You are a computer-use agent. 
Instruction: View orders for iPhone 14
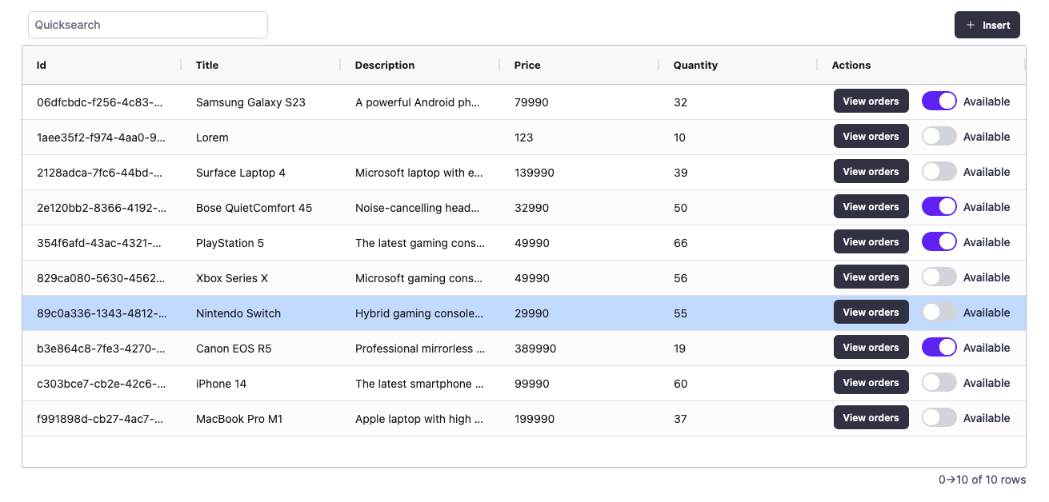[871, 382]
